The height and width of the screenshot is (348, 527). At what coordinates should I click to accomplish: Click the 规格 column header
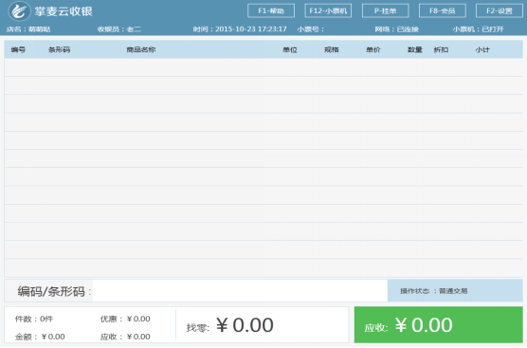coord(332,49)
